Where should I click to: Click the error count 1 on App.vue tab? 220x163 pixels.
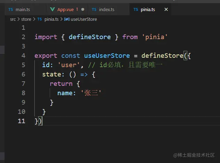77,9
